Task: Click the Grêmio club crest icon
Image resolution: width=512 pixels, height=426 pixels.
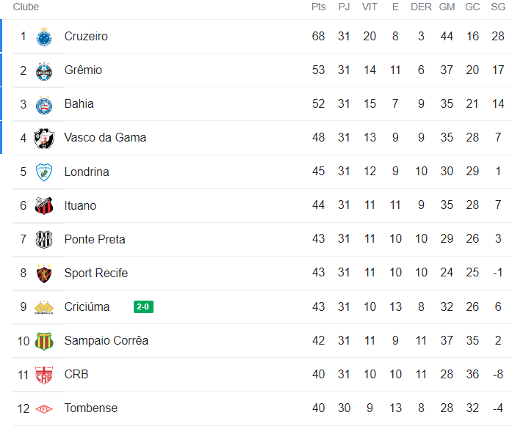Action: pos(44,70)
